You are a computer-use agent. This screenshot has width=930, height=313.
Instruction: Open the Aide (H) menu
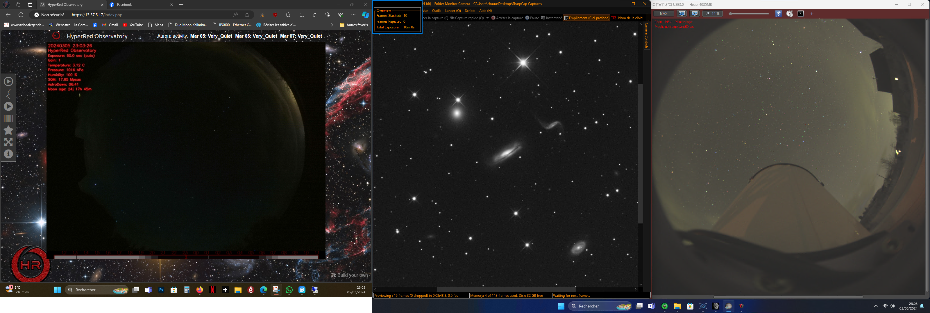485,11
